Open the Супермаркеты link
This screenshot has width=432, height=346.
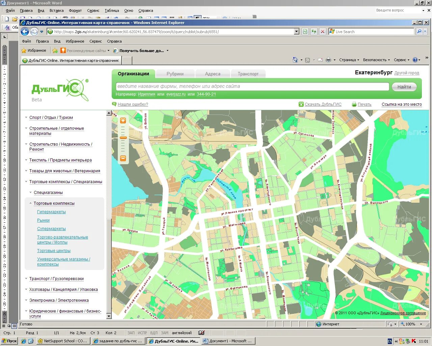(x=51, y=229)
